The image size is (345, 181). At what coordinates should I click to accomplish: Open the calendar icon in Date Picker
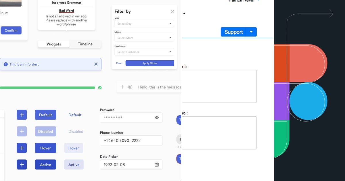[157, 165]
